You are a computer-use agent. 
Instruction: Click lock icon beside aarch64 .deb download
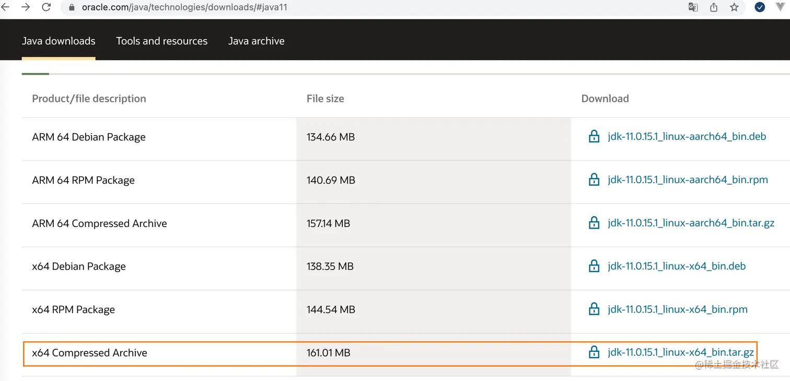point(594,137)
